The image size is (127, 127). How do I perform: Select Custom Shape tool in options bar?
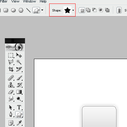36,10
